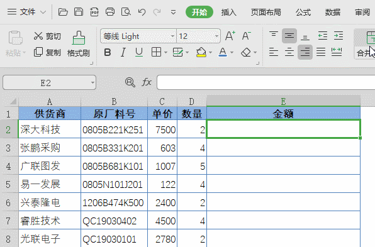Viewport: 375px width, 247px height.
Task: Toggle right-align horizontal alignment
Action: [305, 52]
